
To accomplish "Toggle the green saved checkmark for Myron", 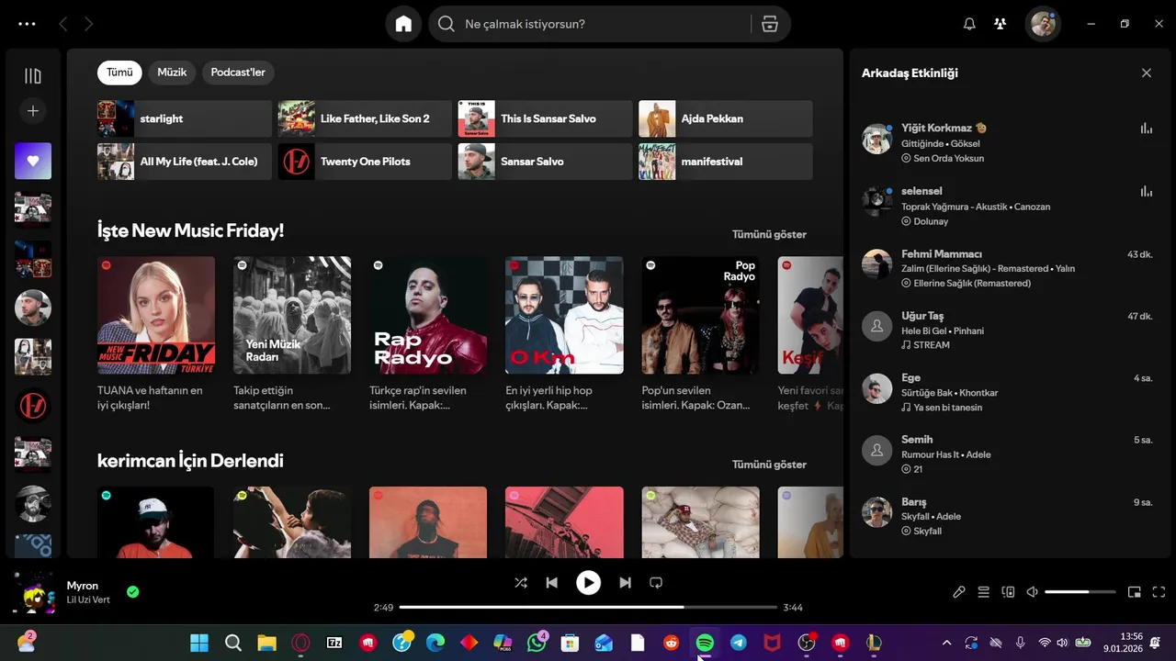I will (x=133, y=592).
